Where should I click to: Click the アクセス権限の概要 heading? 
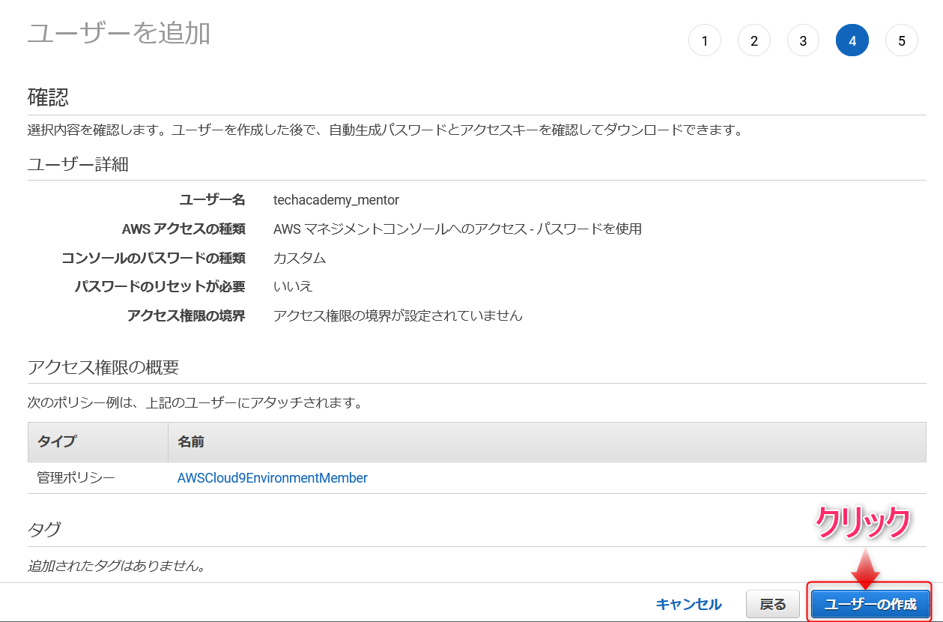tap(103, 367)
